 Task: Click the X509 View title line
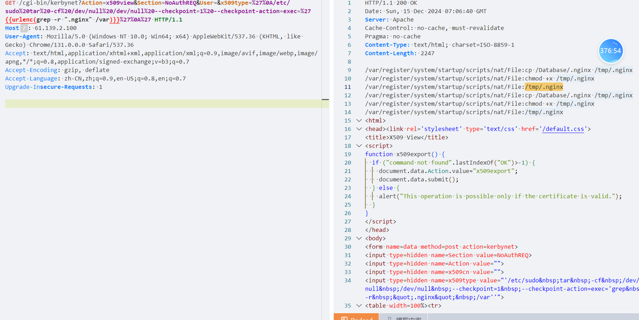click(406, 138)
